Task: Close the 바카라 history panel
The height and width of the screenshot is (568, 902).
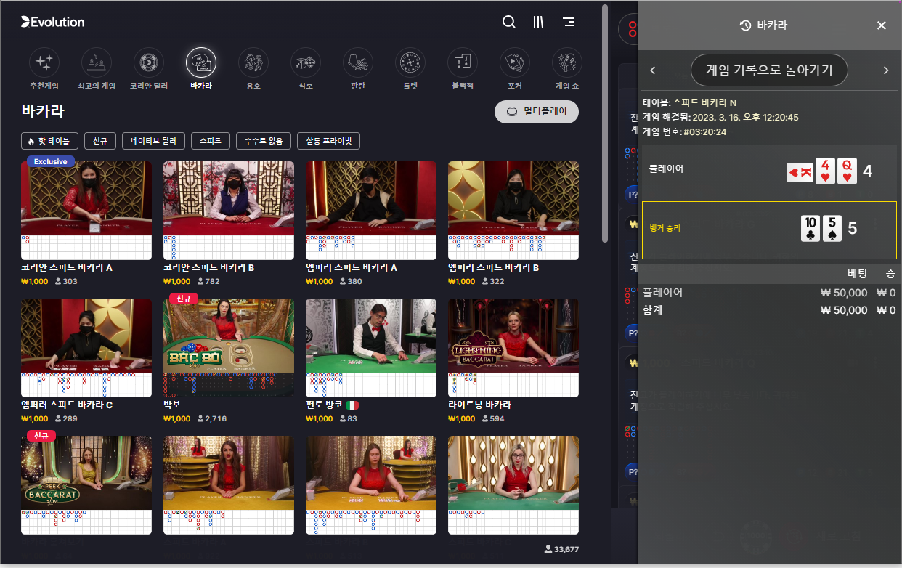Action: tap(882, 25)
